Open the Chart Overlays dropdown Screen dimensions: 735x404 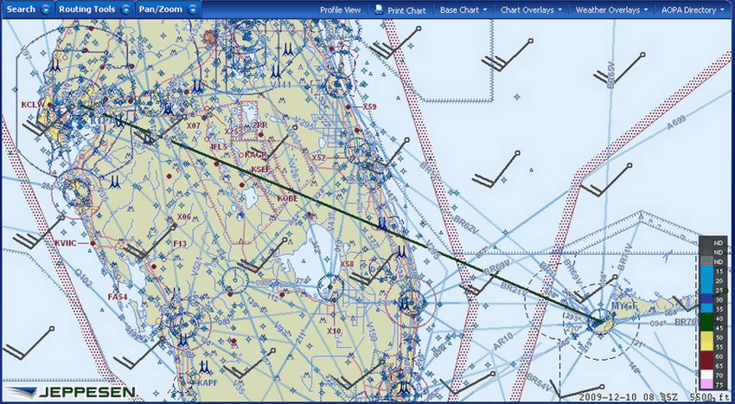point(531,10)
